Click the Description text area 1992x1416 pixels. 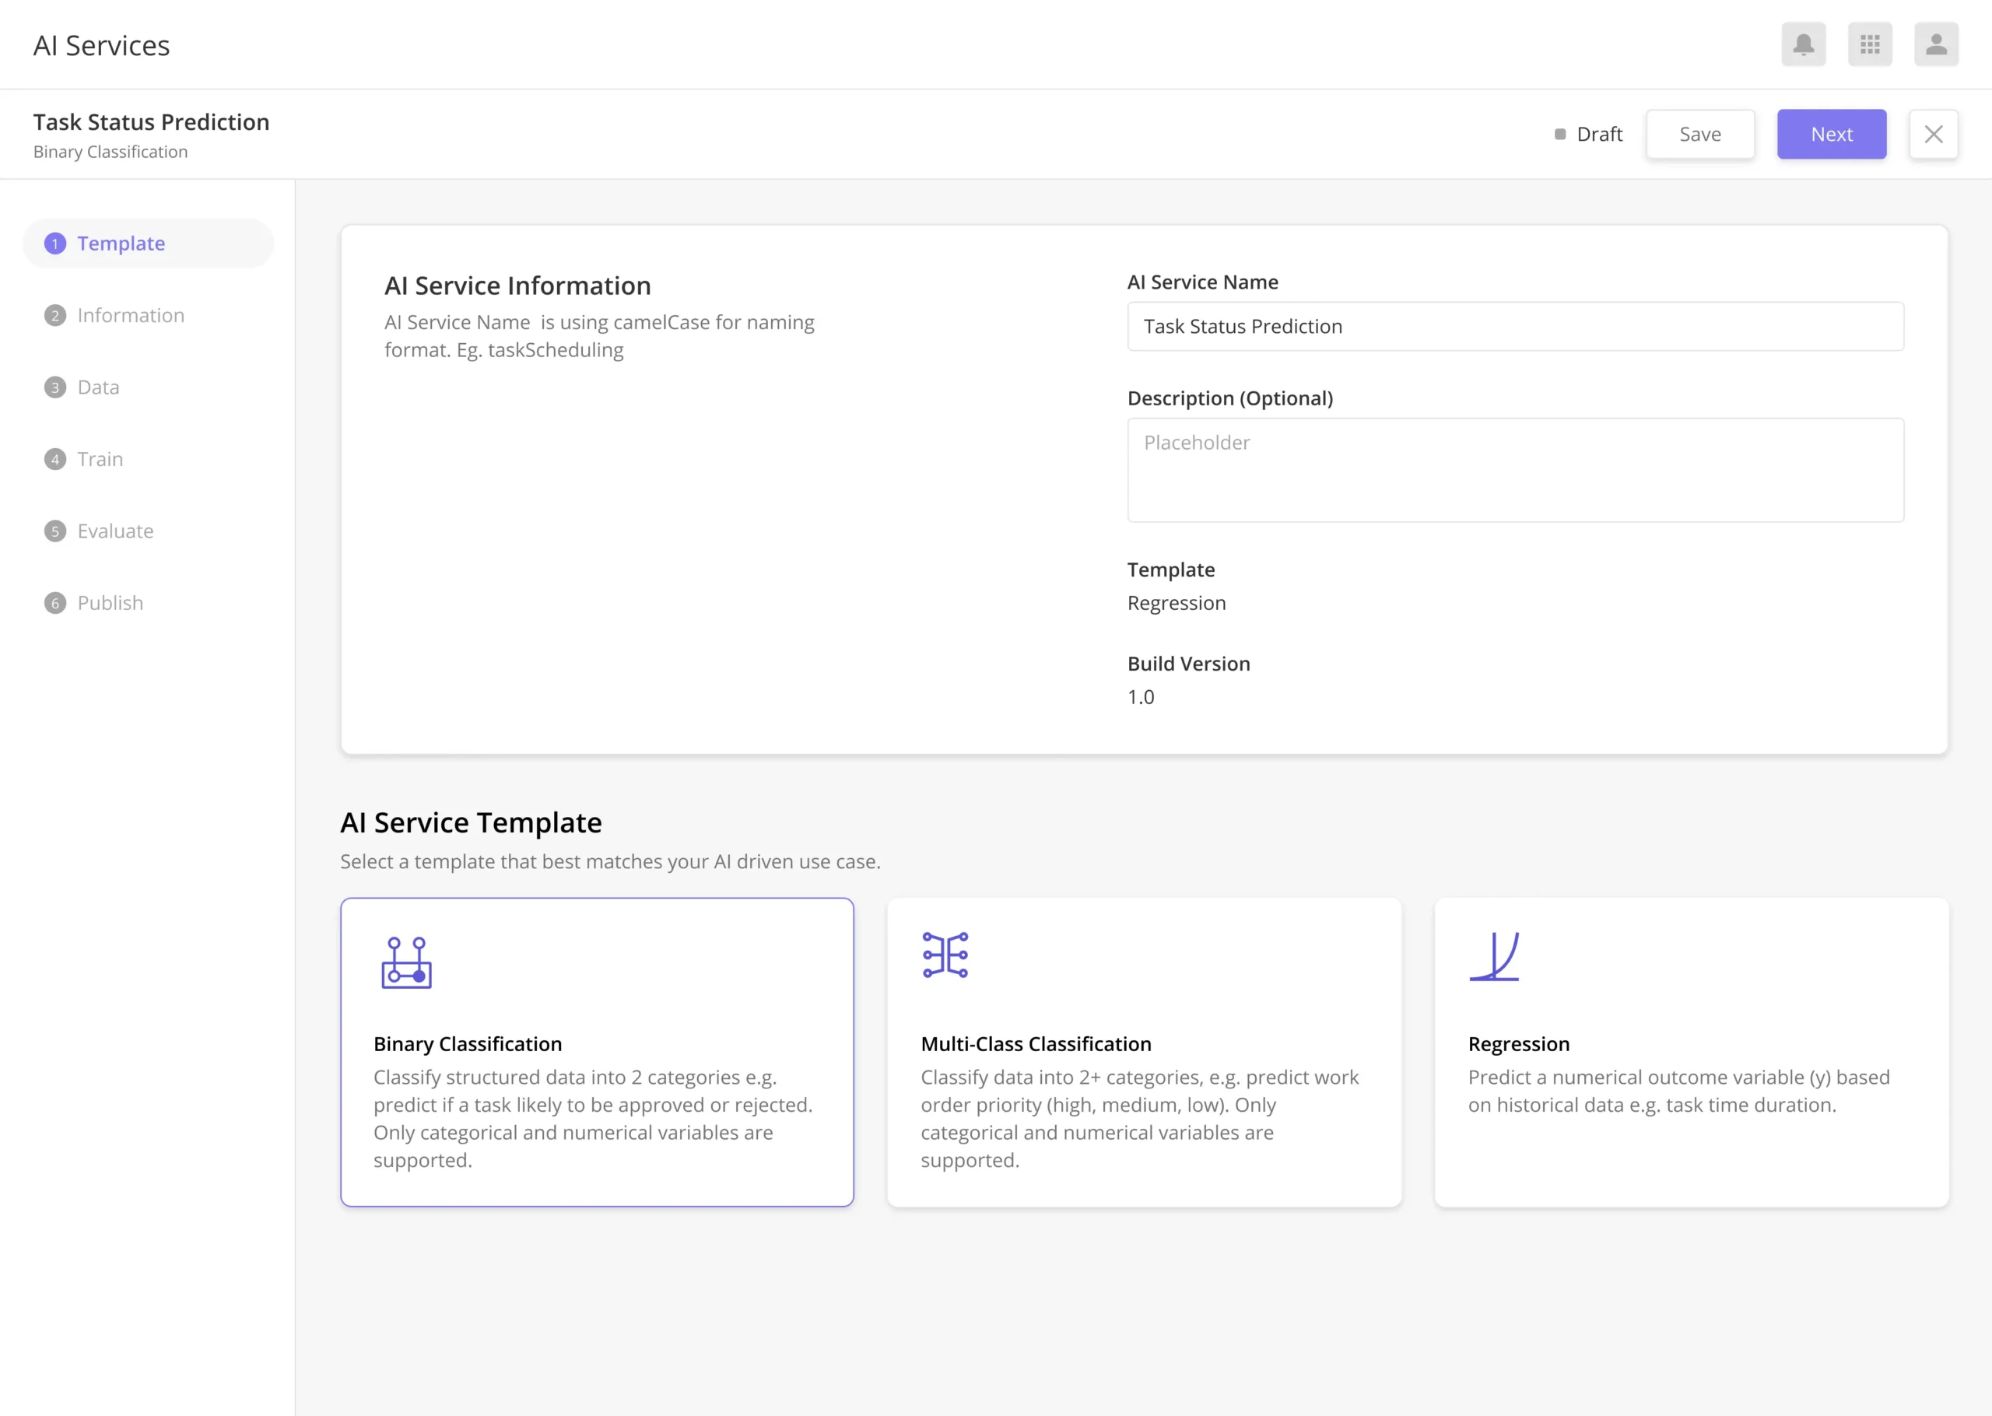point(1515,471)
